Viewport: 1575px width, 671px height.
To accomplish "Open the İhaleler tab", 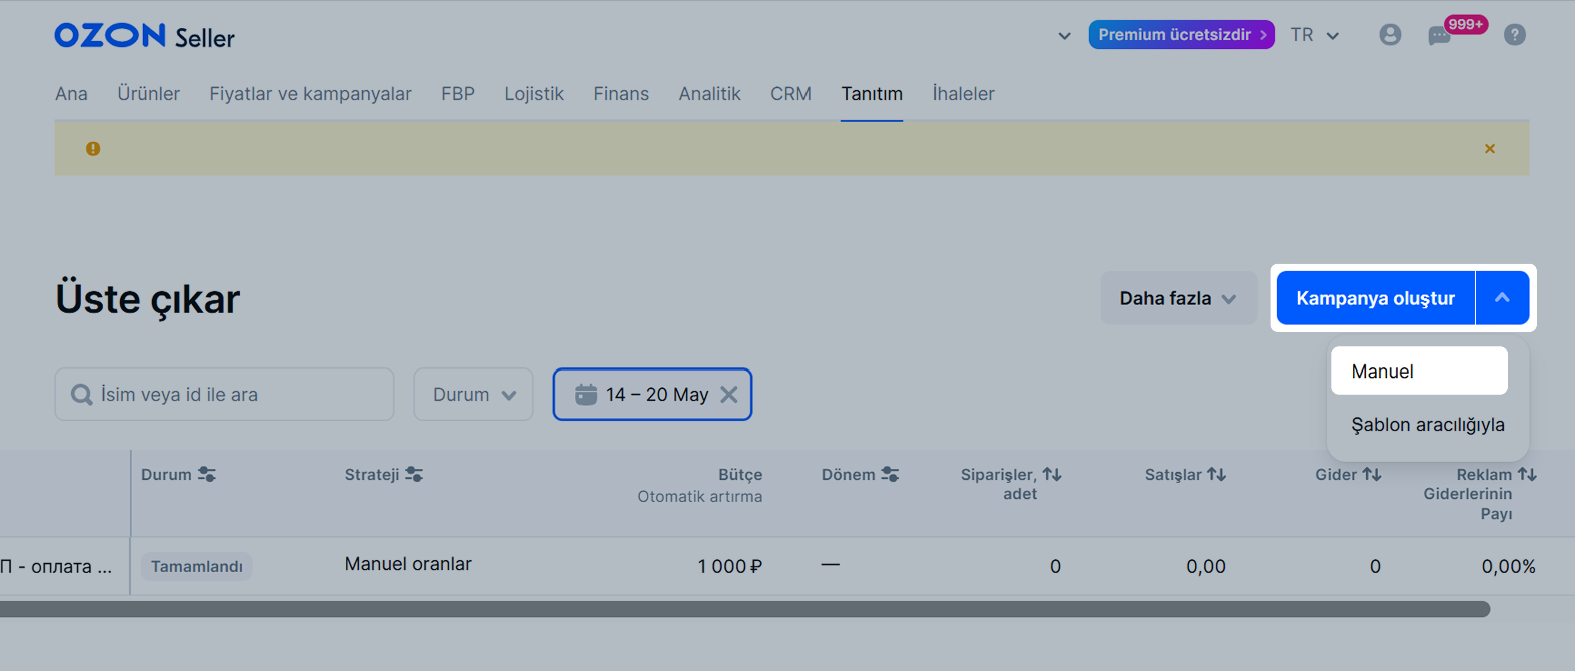I will tap(963, 94).
